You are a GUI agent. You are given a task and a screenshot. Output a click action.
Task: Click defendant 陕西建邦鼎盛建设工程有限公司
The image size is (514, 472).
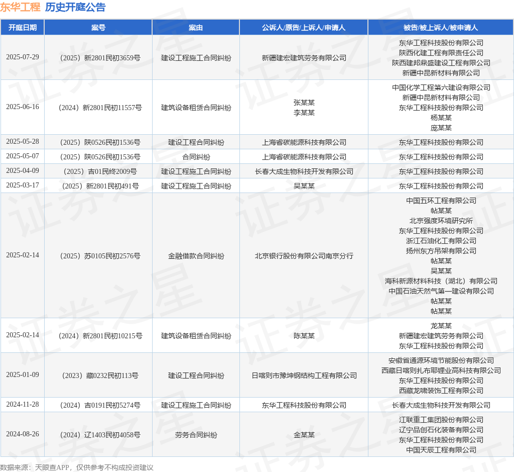coord(441,63)
